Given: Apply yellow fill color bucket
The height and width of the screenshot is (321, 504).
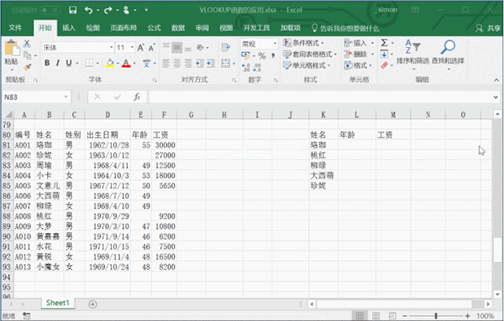Looking at the screenshot, I should click(x=110, y=63).
